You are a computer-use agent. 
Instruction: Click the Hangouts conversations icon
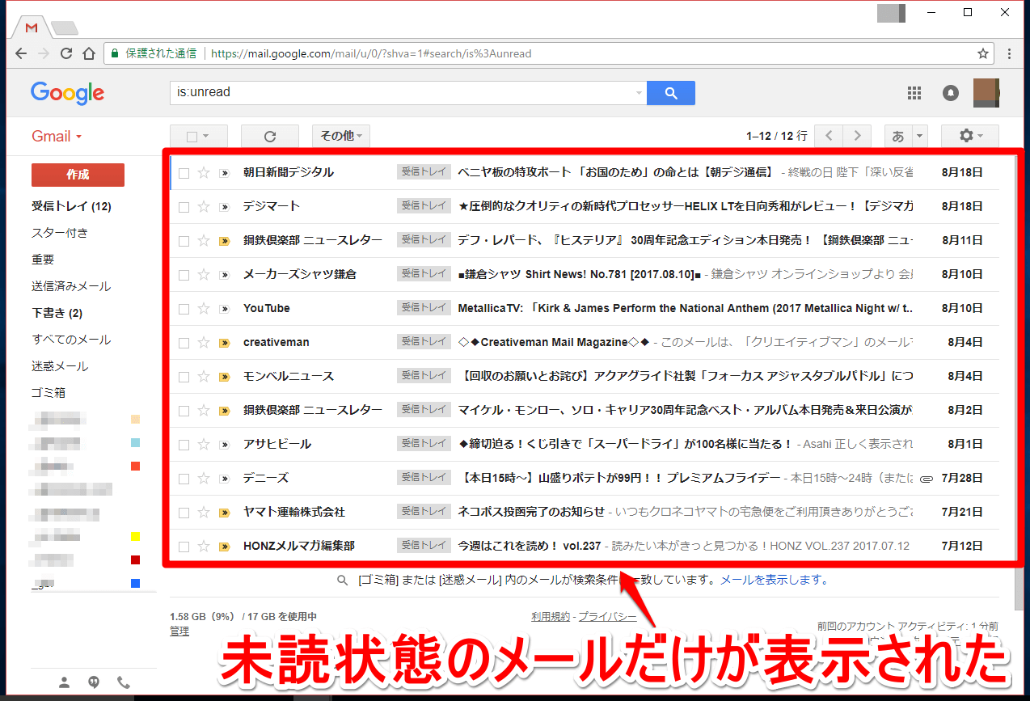pyautogui.click(x=95, y=681)
